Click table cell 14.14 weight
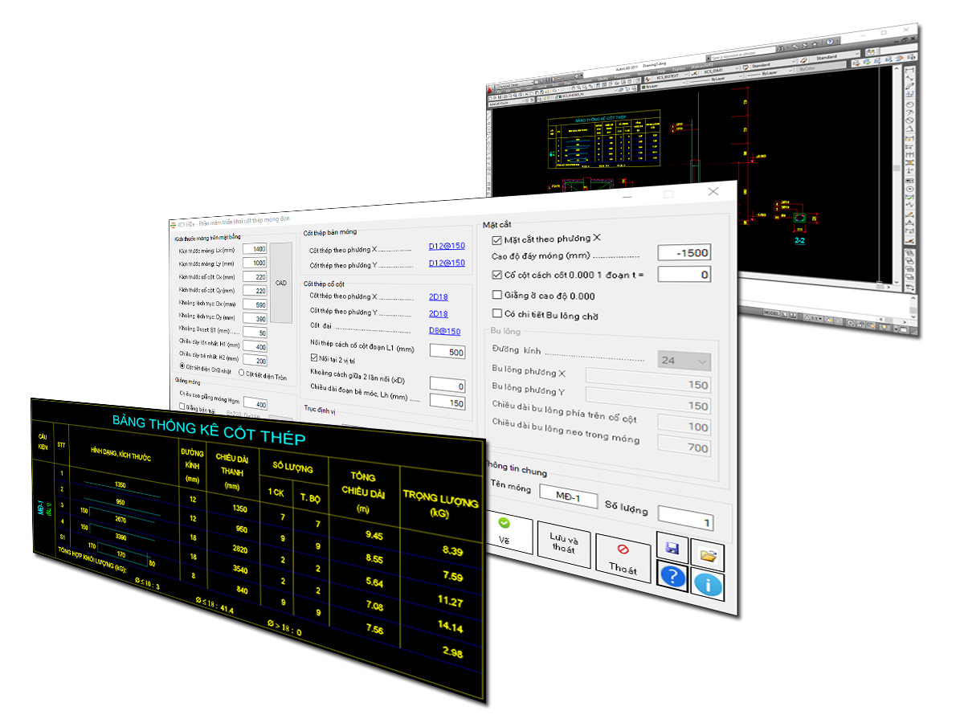This screenshot has height=723, width=964. tap(451, 627)
